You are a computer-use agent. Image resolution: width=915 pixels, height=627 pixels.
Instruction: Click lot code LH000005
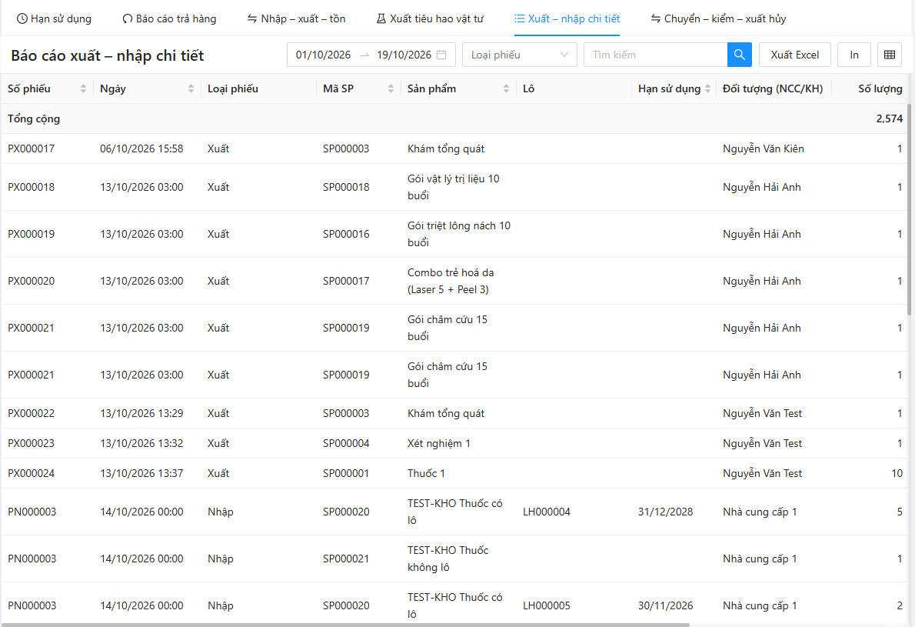547,606
